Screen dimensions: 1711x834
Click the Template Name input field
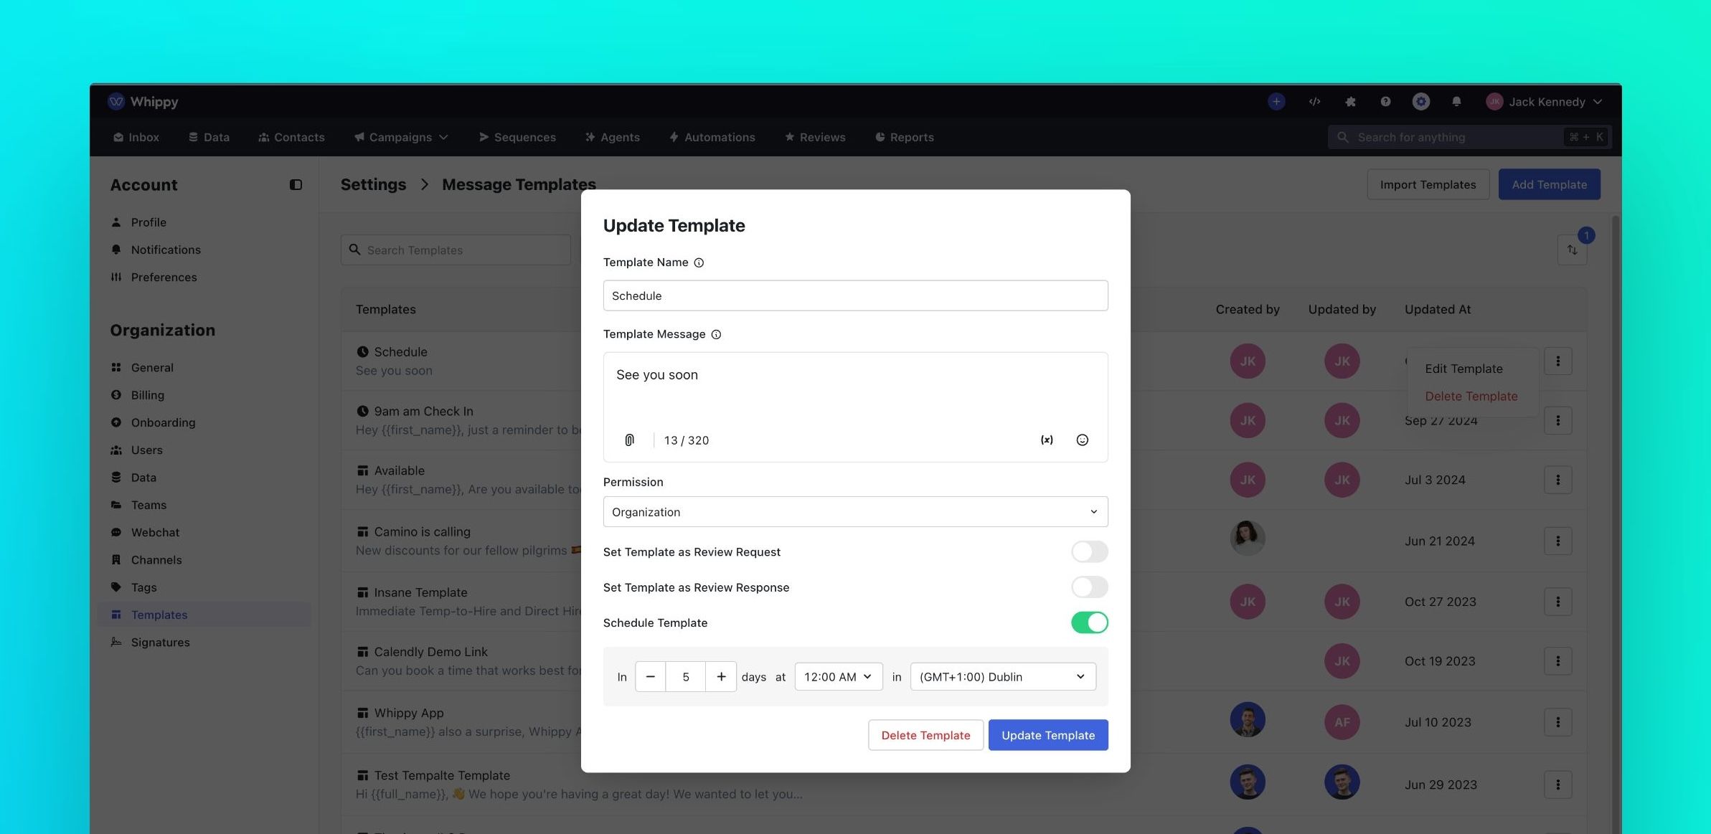[x=854, y=295]
